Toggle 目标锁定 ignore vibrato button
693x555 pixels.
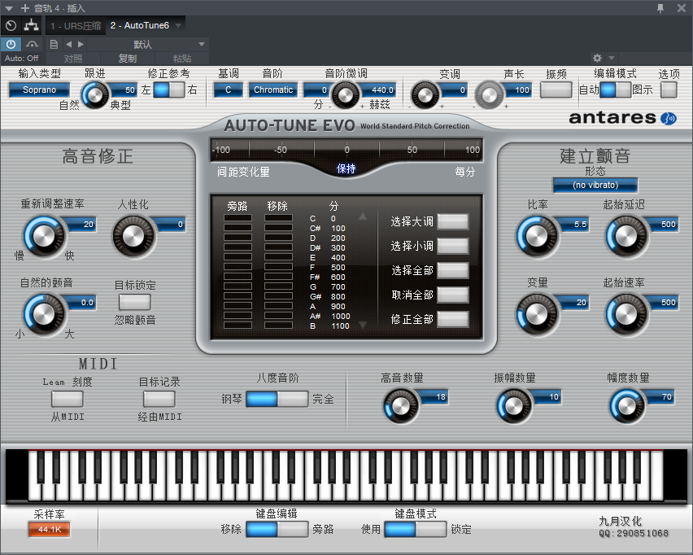pos(135,302)
